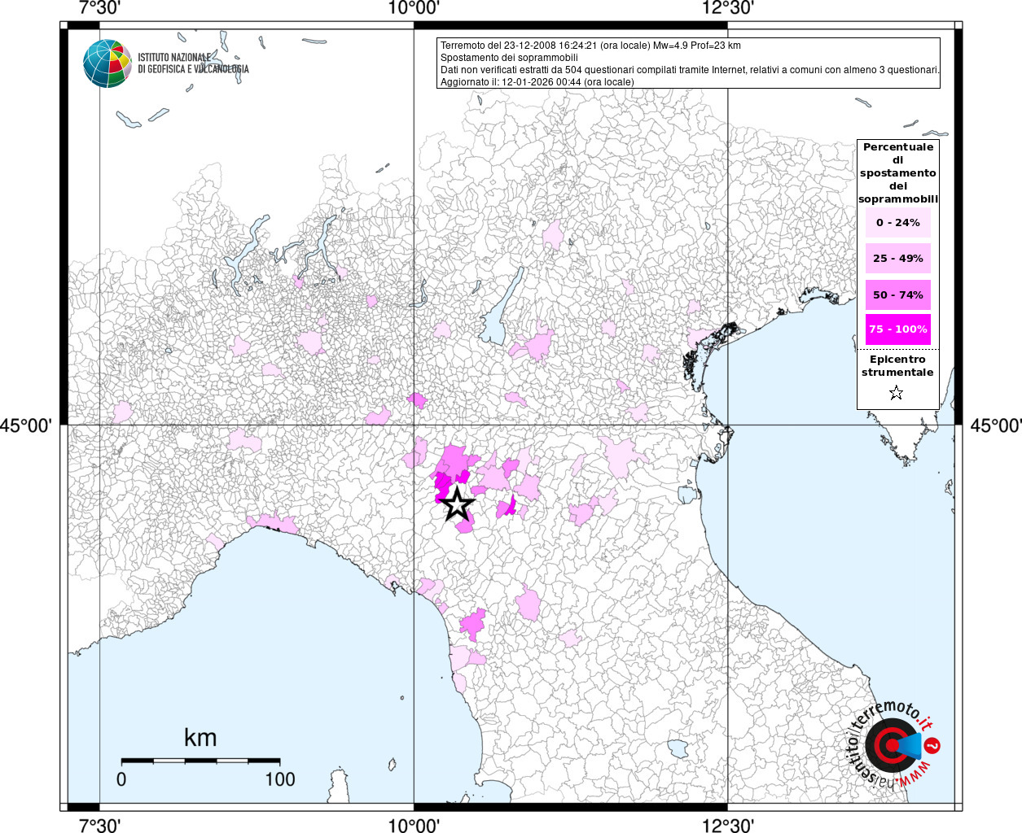Click the right 45°00' latitude label
The width and height of the screenshot is (1022, 833).
(995, 425)
